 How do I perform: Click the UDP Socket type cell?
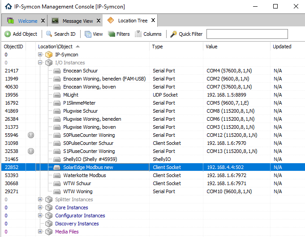tap(165, 95)
